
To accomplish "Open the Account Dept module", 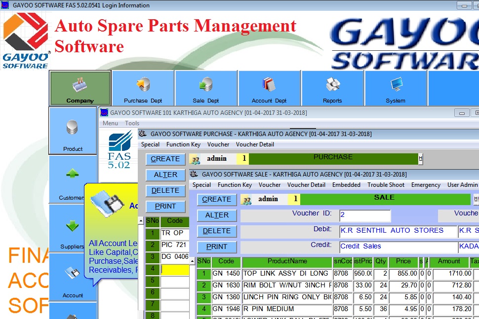I will (x=269, y=88).
